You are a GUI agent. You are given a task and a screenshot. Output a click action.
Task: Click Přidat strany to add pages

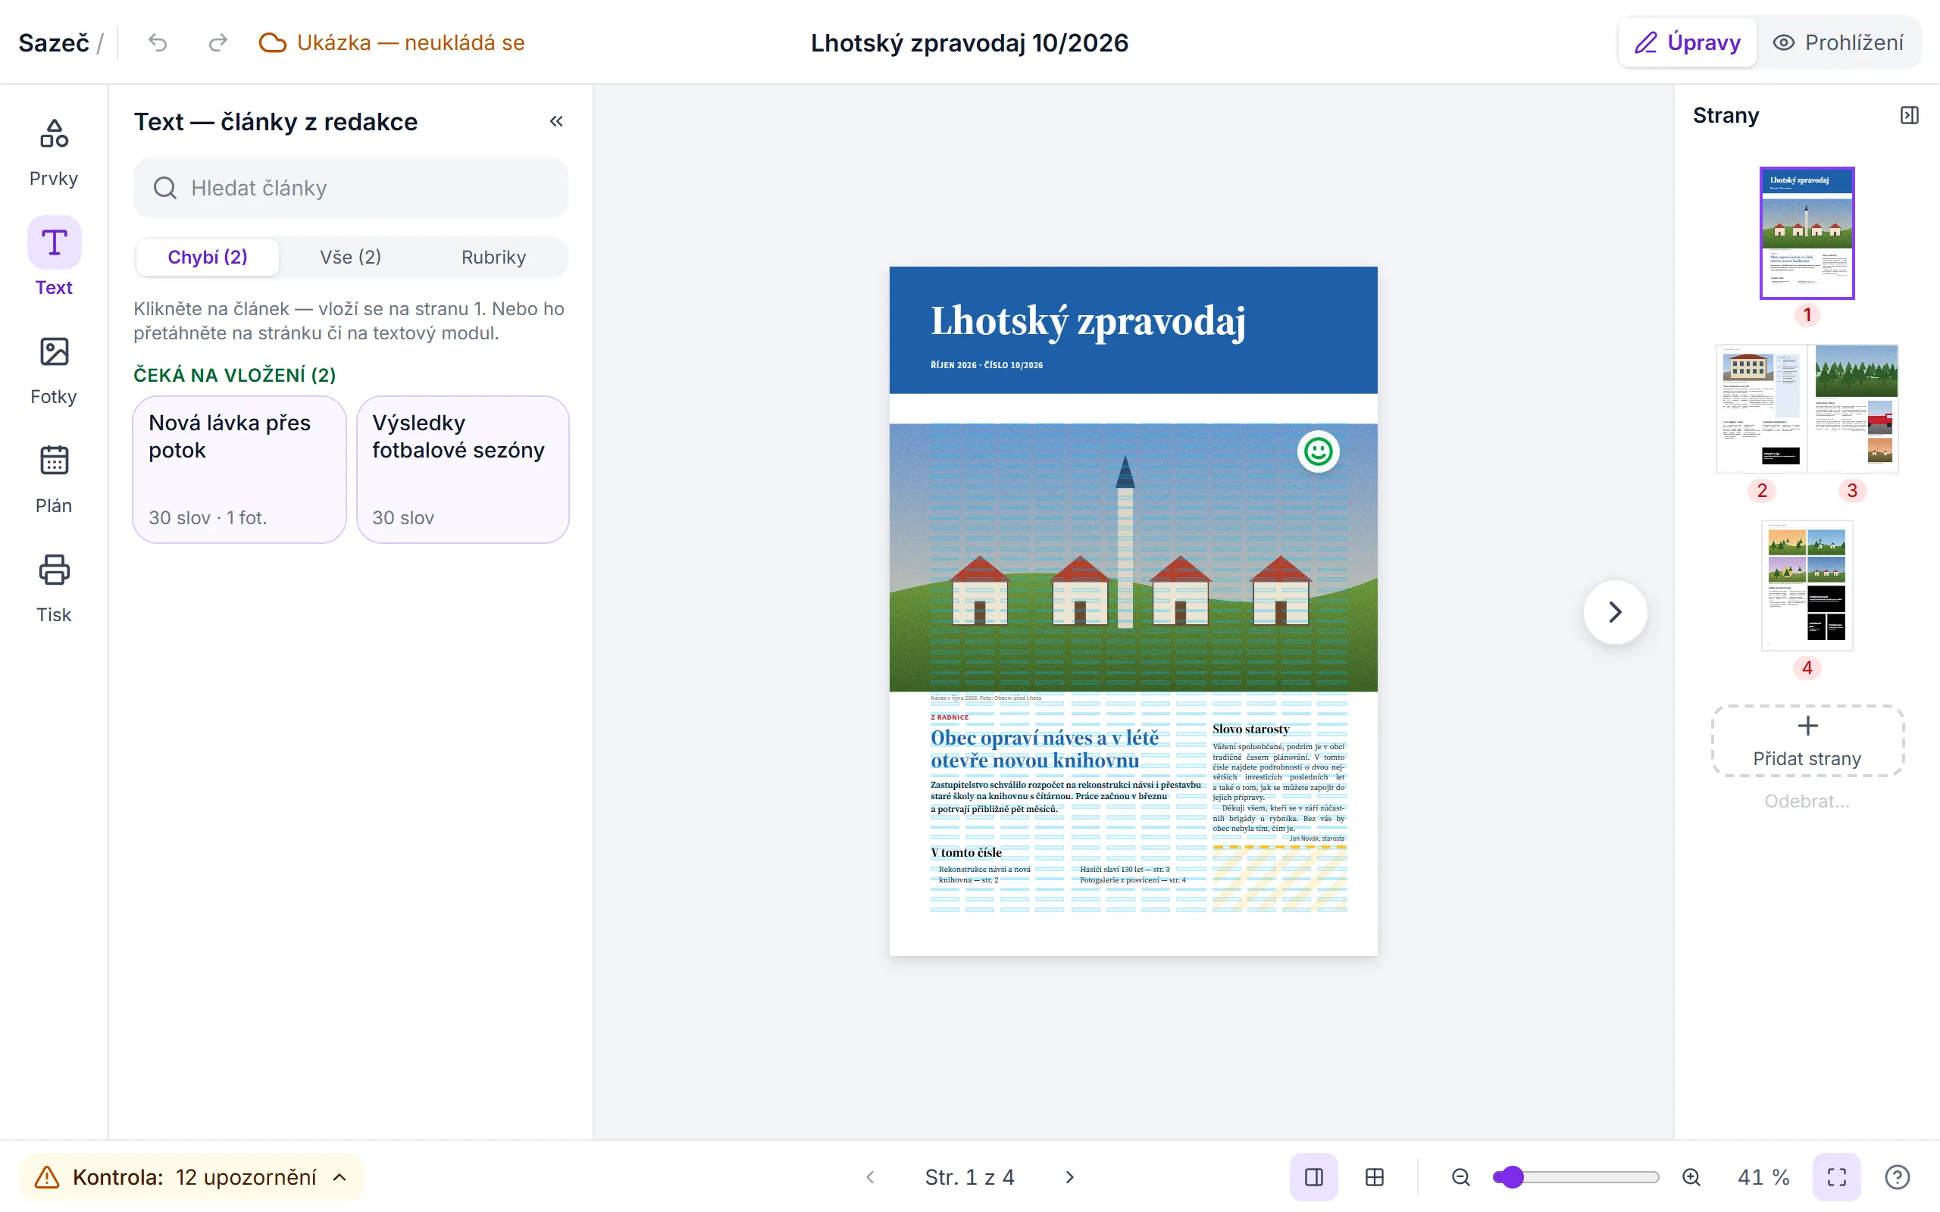tap(1807, 742)
